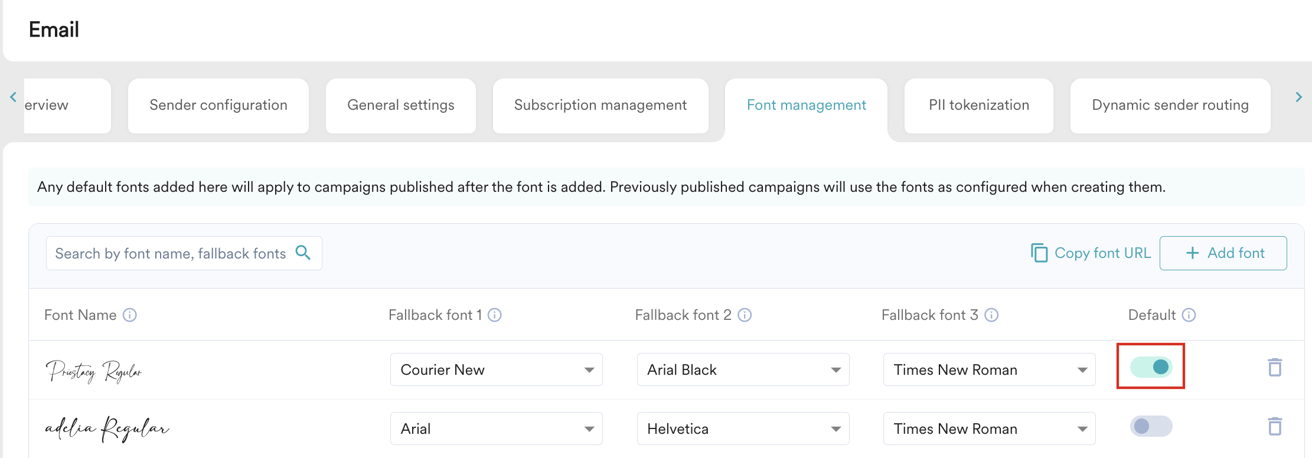Disable default toggle for Priestacy Regular
Viewport: 1312px width, 458px height.
tap(1151, 367)
